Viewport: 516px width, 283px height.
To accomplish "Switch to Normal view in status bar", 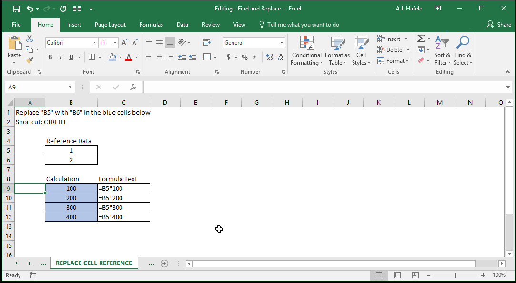I will [x=379, y=275].
